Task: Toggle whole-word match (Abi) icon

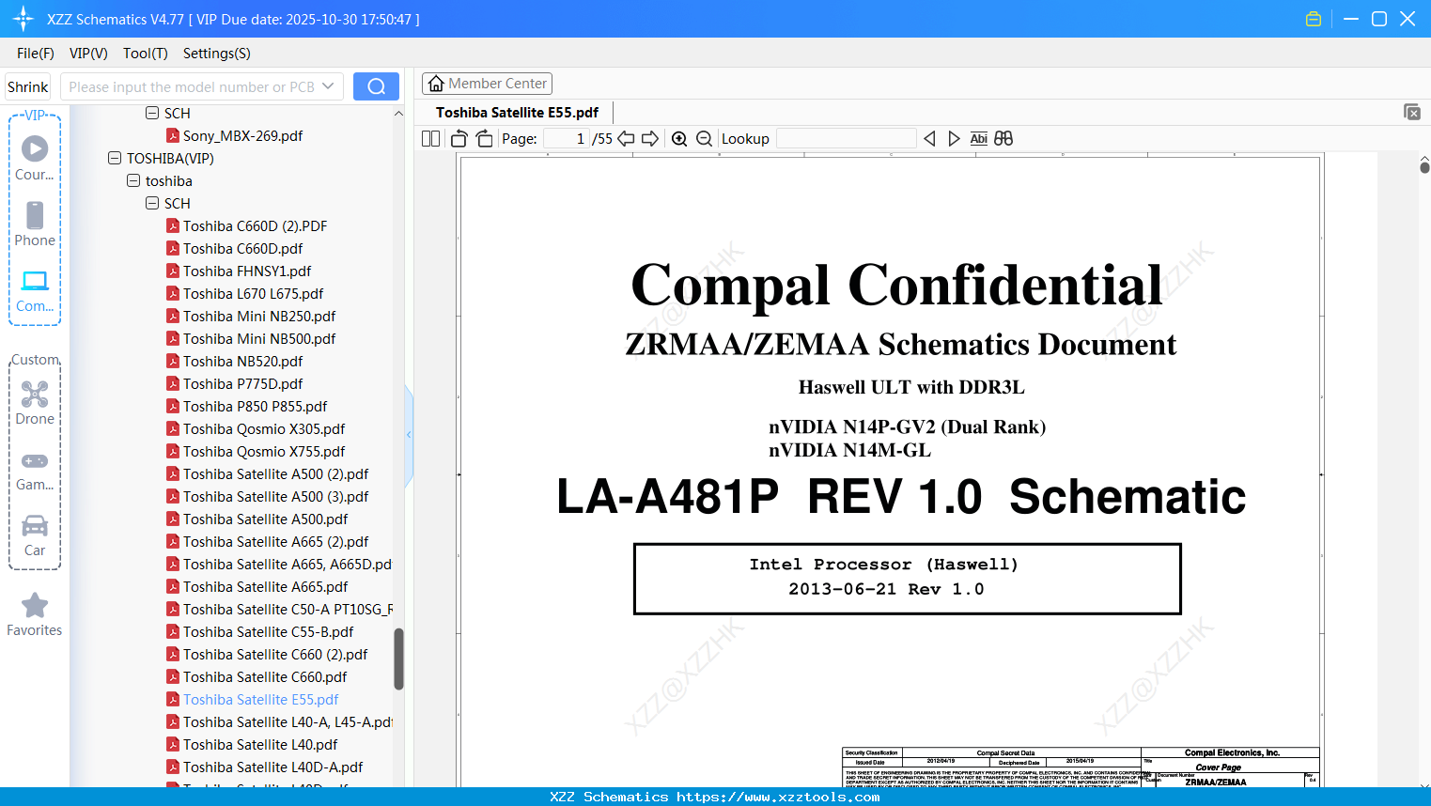Action: (978, 139)
